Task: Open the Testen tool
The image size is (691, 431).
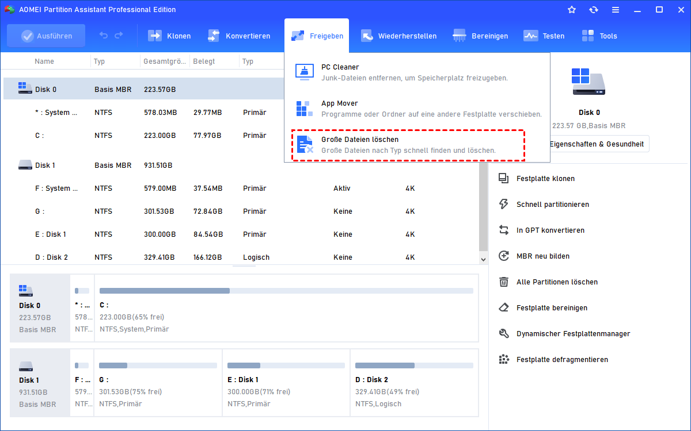Action: 530,36
